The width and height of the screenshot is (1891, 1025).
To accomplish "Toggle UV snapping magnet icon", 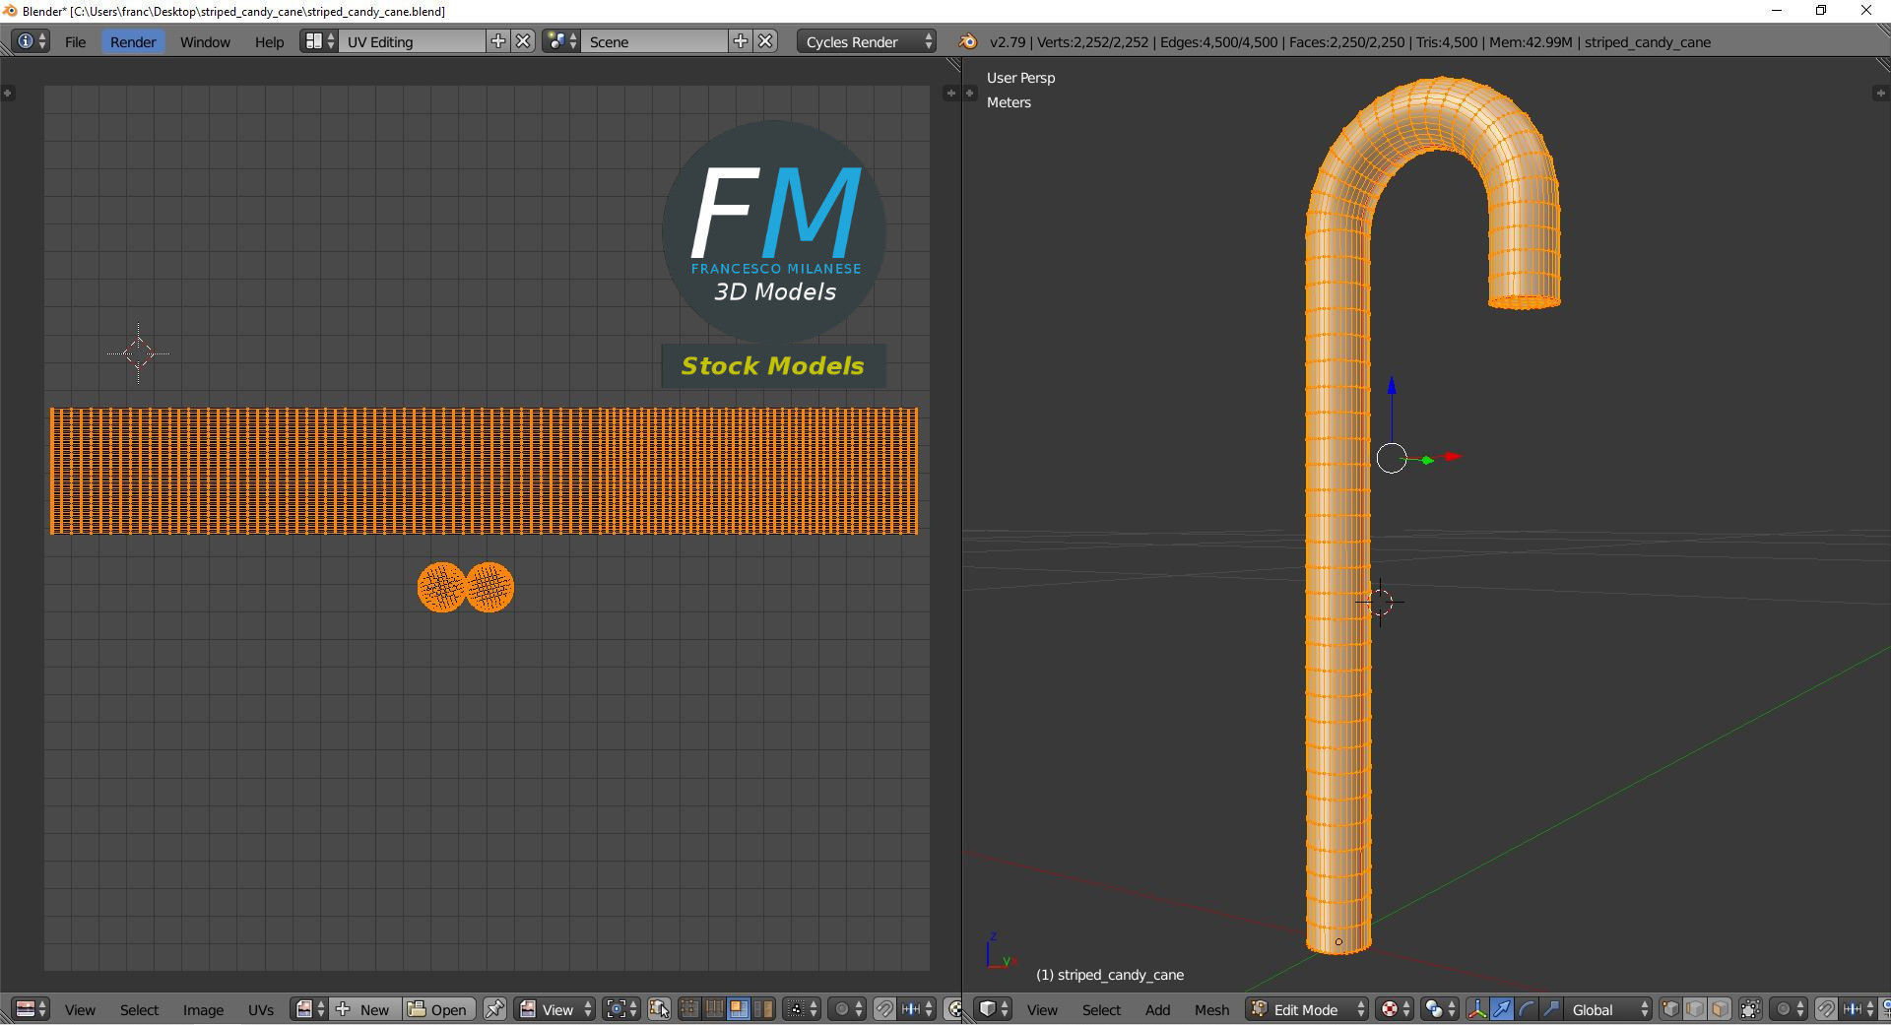I will click(x=884, y=1009).
